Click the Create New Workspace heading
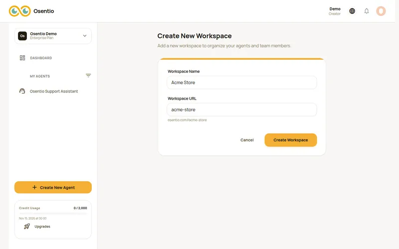399x249 pixels. [x=195, y=36]
